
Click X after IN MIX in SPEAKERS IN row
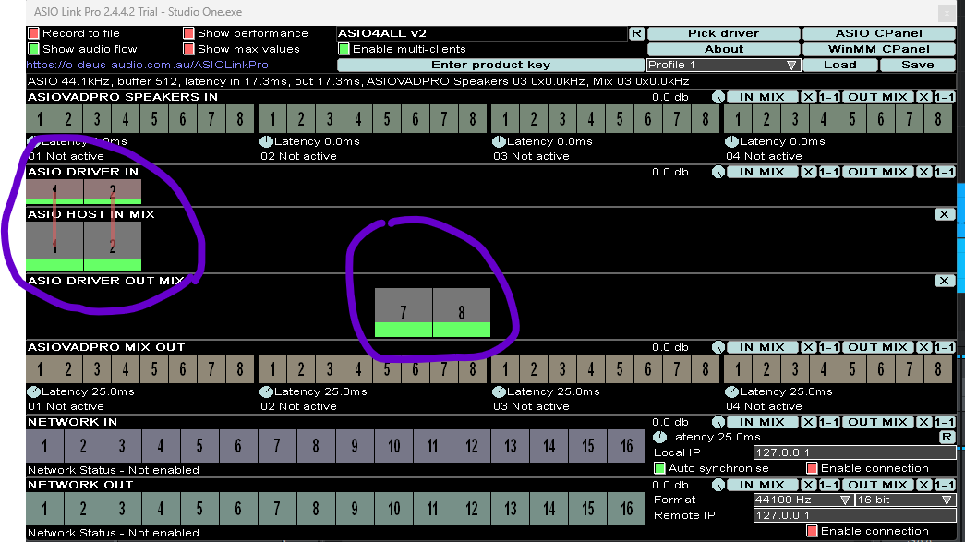tap(808, 97)
